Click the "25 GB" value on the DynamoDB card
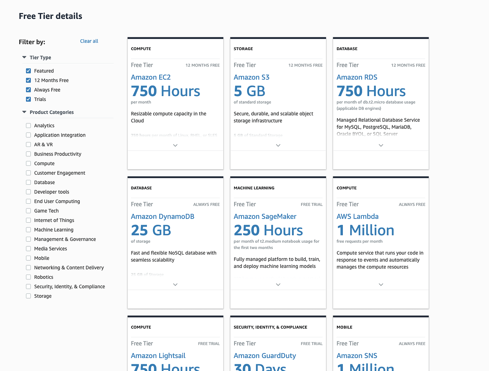The width and height of the screenshot is (489, 371). pos(151,230)
